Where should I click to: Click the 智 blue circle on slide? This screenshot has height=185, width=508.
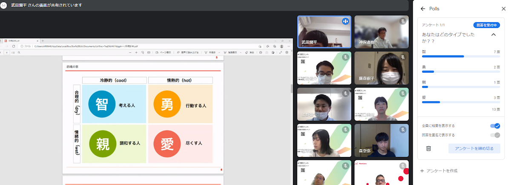click(x=102, y=104)
